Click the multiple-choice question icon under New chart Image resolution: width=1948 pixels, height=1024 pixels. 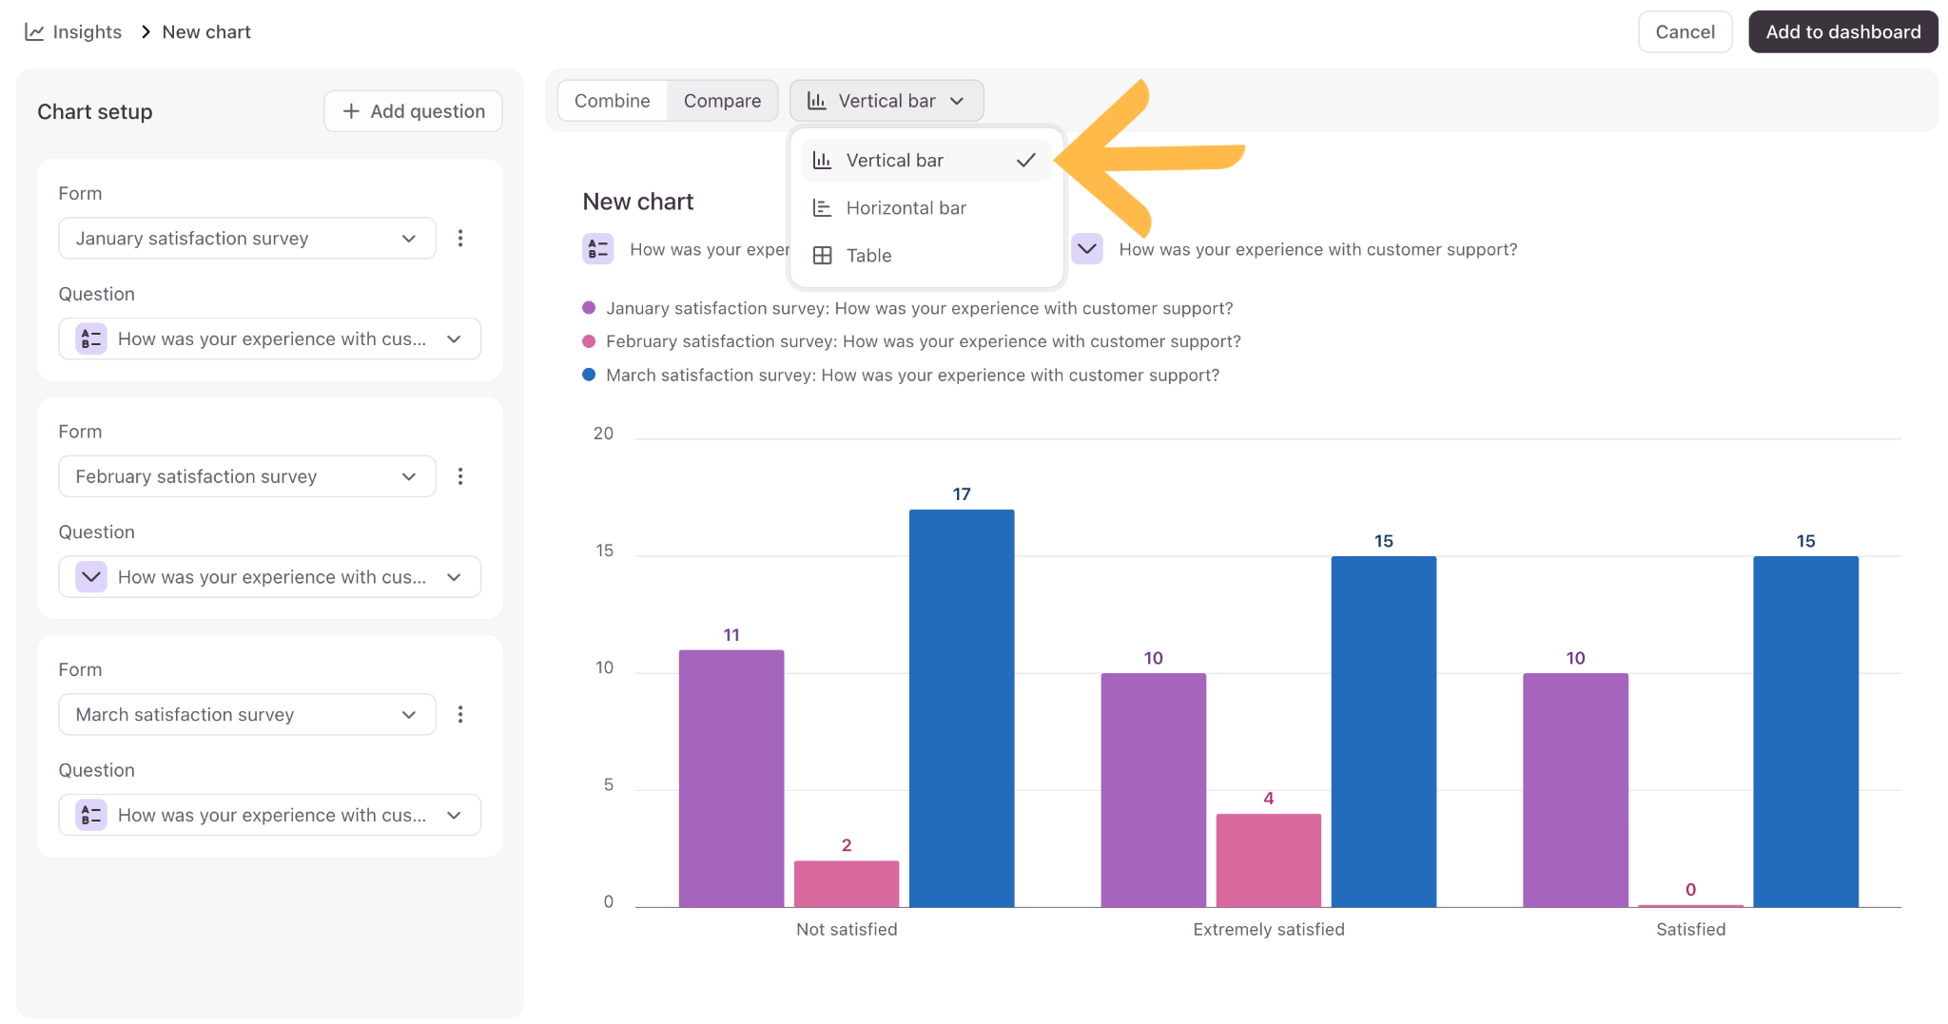point(598,249)
